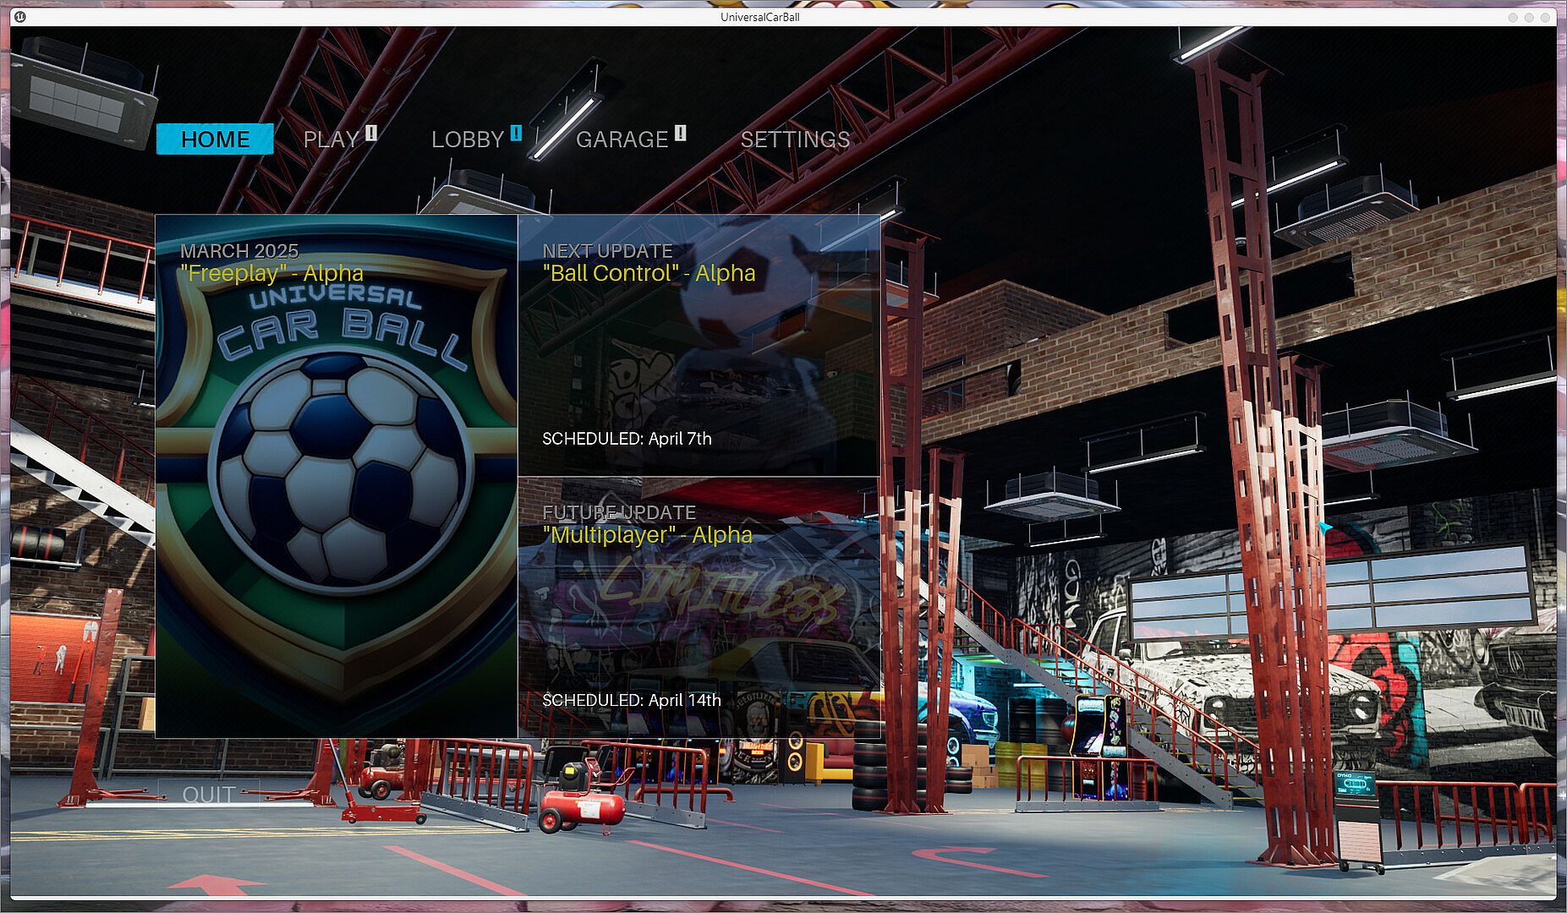
Task: Click the Unreal Engine logo in title bar
Action: point(20,17)
